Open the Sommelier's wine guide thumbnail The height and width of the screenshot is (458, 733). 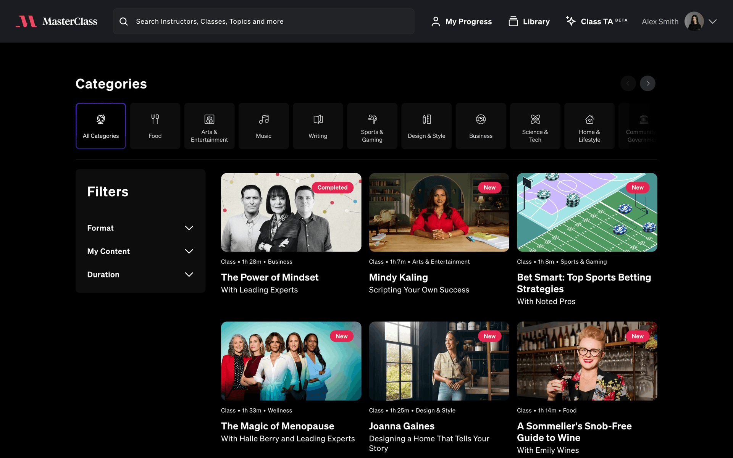click(x=587, y=361)
